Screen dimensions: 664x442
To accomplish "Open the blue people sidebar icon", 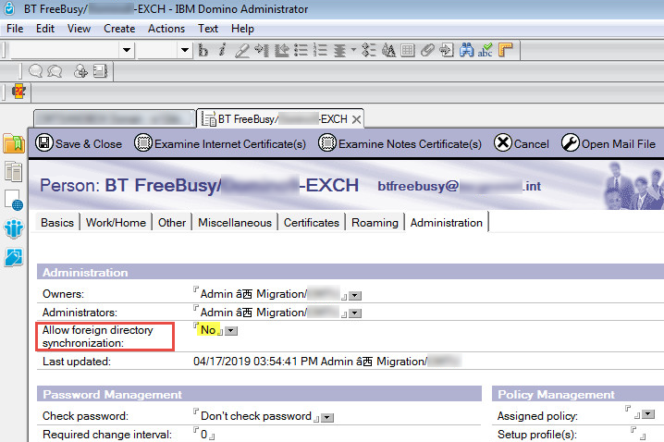I will pyautogui.click(x=14, y=228).
